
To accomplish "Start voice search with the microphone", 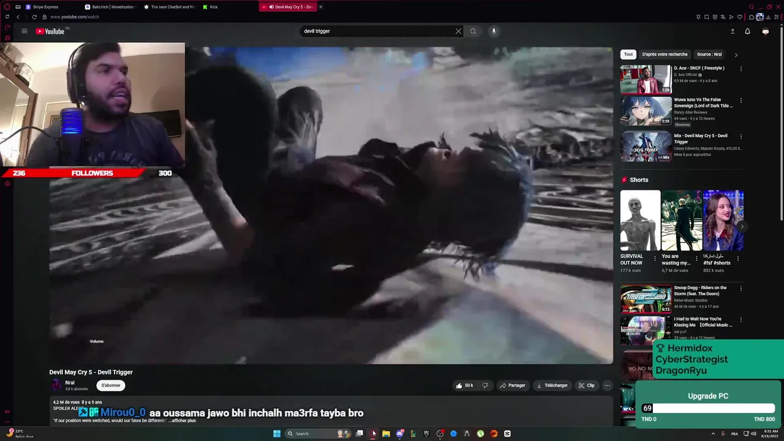I will pyautogui.click(x=494, y=31).
